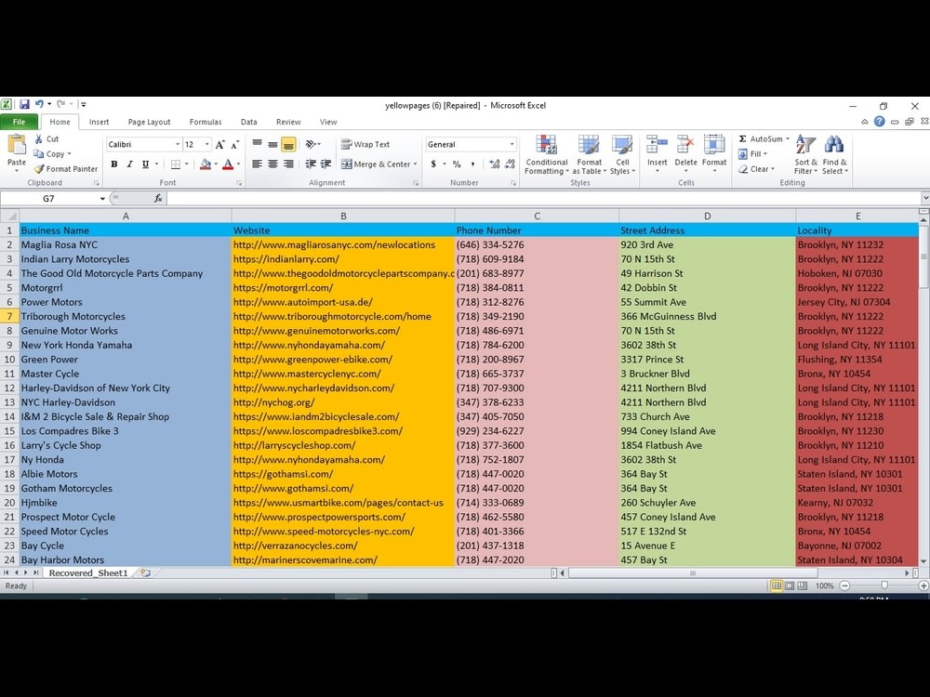930x697 pixels.
Task: Click the Orientation text angle icon
Action: pos(311,144)
